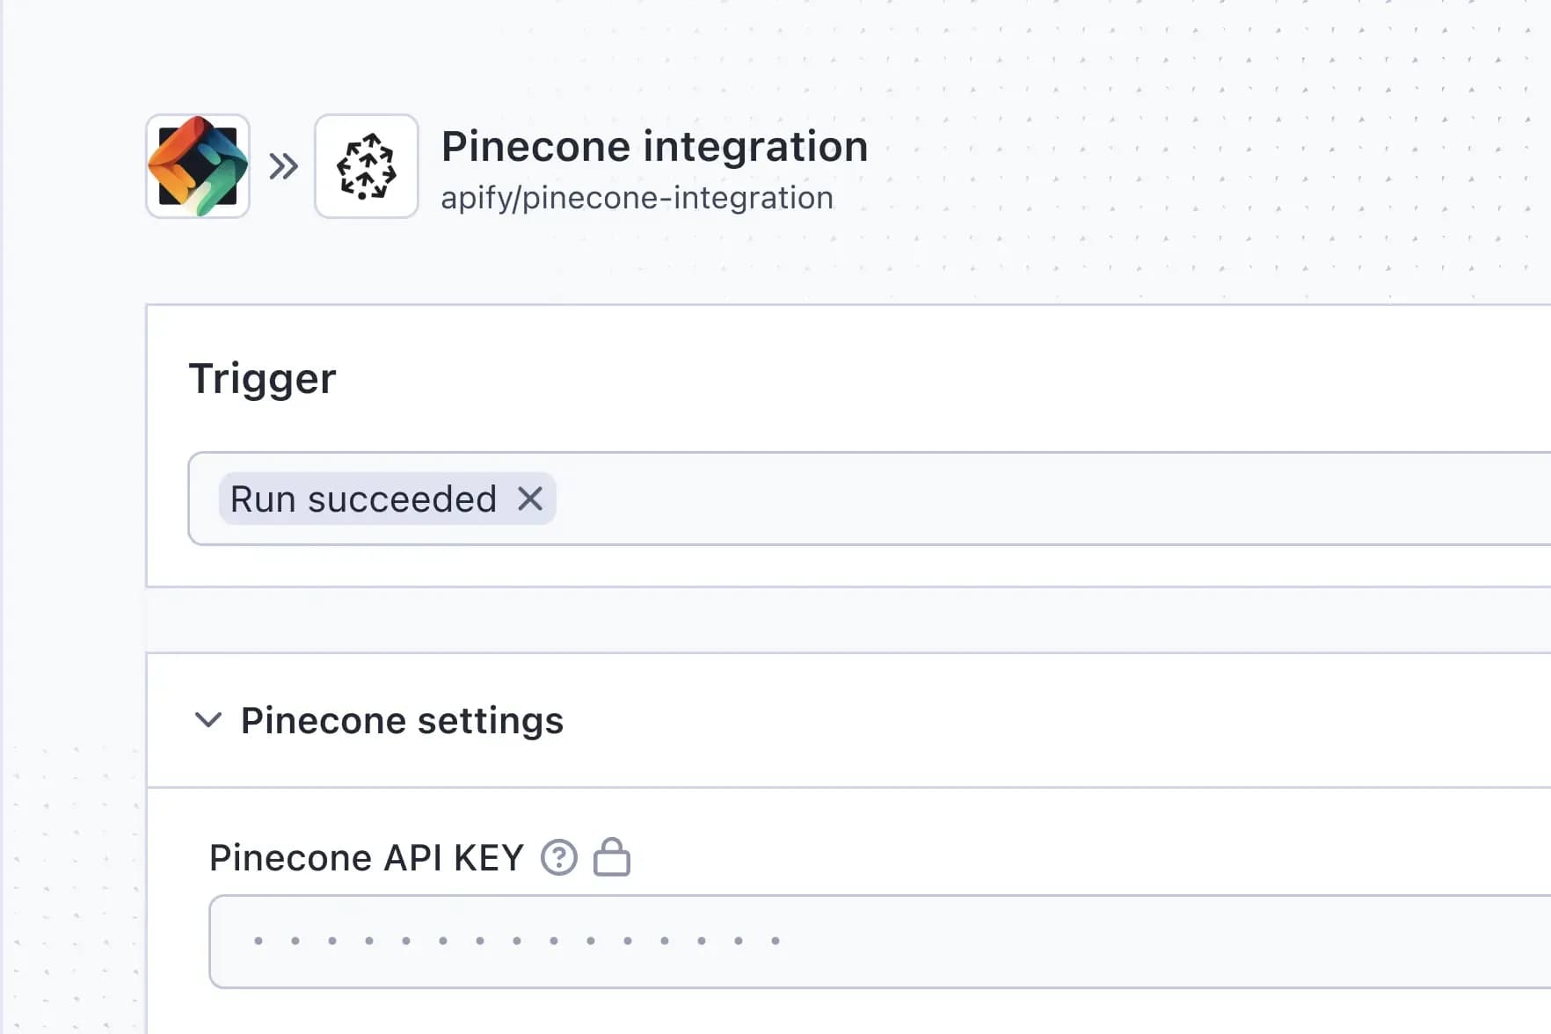Focus the Pinecone API KEY input field
Screen dimensions: 1551x1034
click(1143, 942)
